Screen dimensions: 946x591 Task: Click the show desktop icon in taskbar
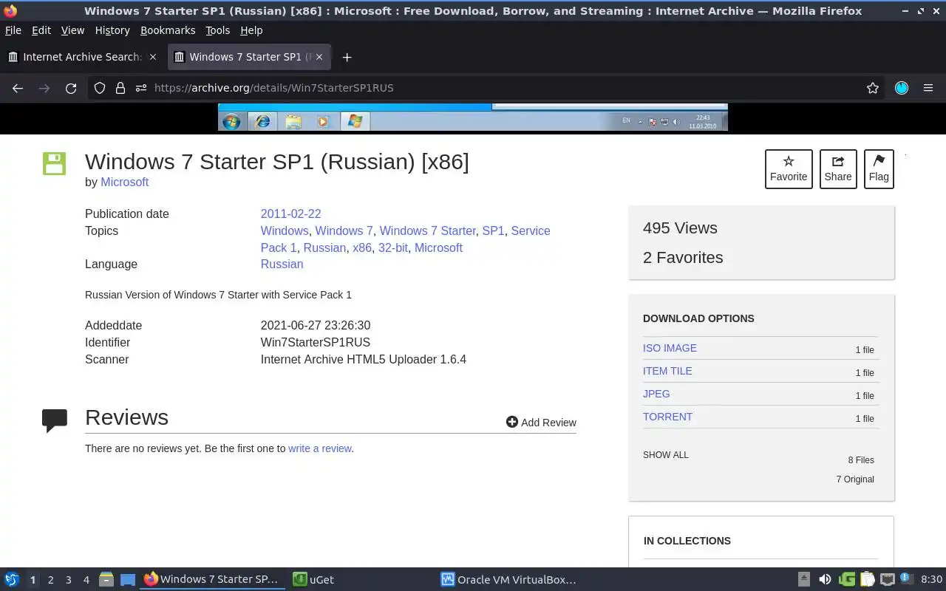tap(128, 579)
